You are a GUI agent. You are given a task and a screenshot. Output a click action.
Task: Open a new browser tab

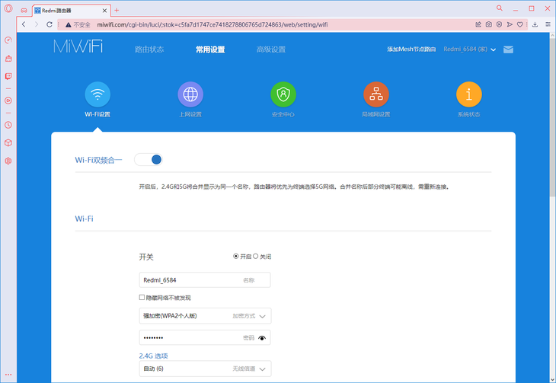coord(117,10)
